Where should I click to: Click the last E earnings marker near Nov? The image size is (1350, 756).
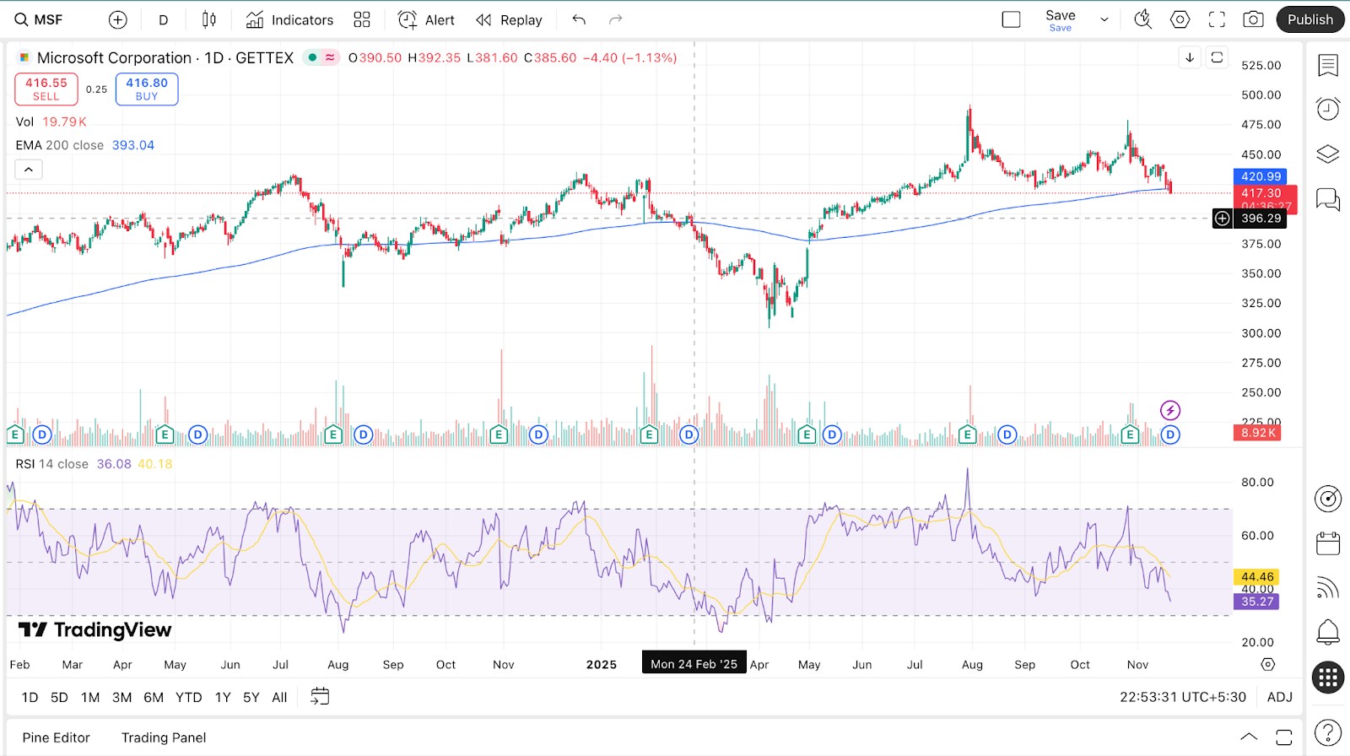point(1130,435)
